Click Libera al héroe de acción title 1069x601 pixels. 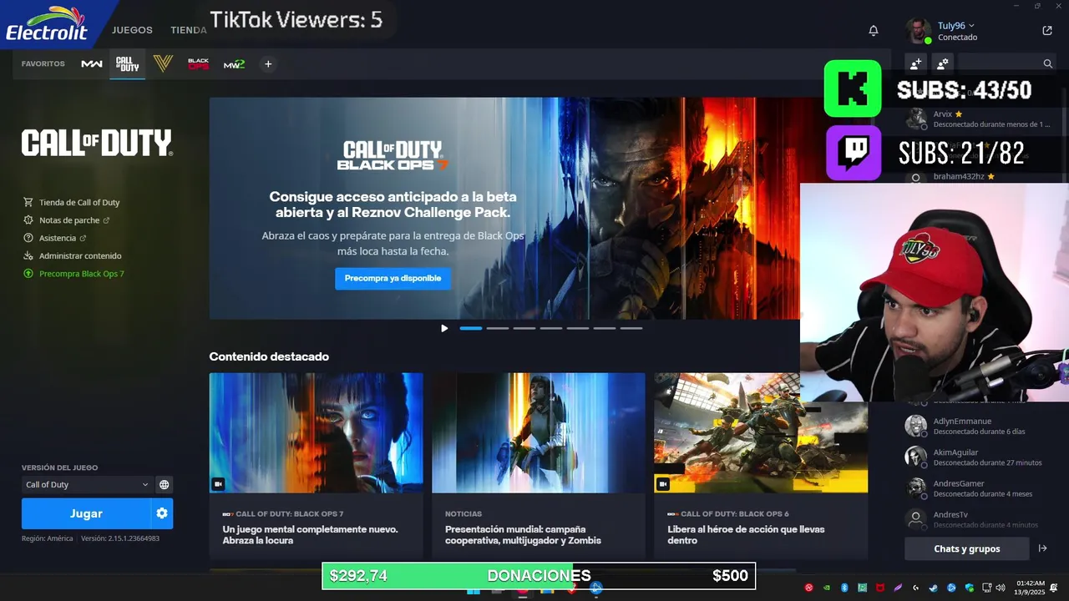[746, 535]
